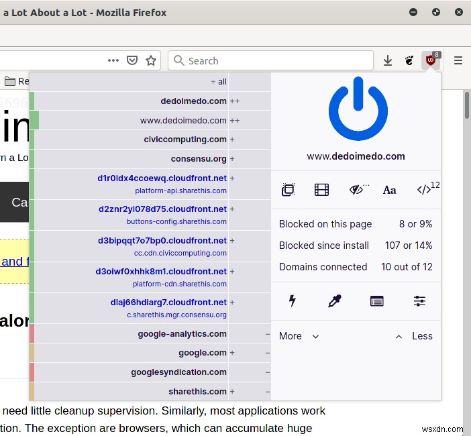Maximize the Firefox window
This screenshot has width=471, height=436.
436,12
